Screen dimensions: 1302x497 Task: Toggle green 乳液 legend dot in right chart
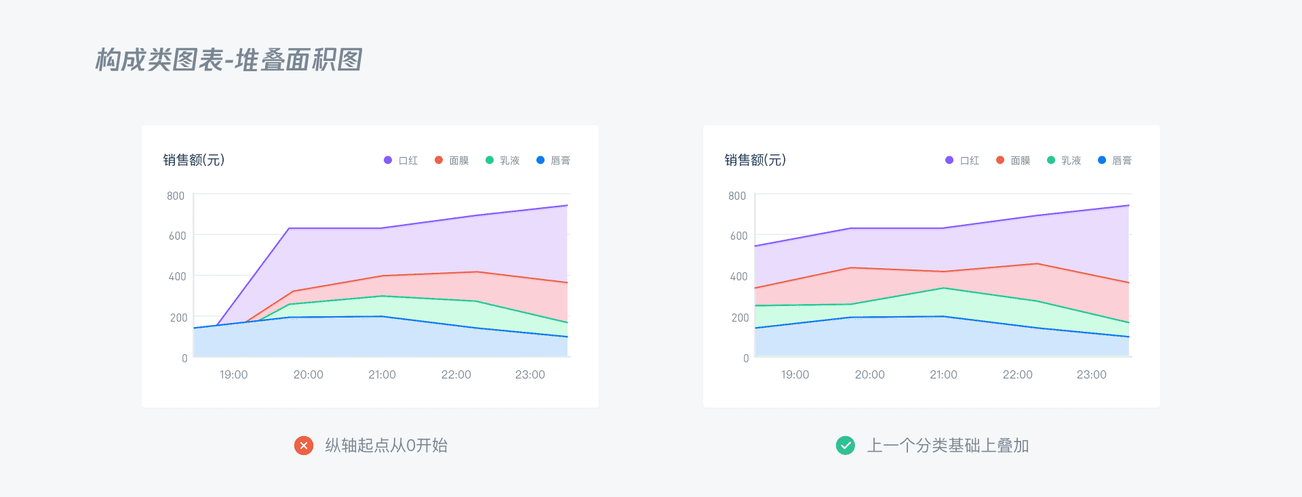tap(1051, 160)
